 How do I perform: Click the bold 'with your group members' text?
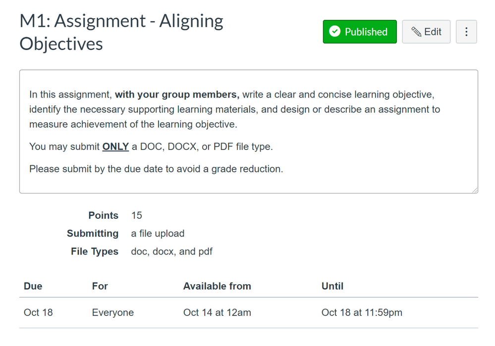coord(177,95)
